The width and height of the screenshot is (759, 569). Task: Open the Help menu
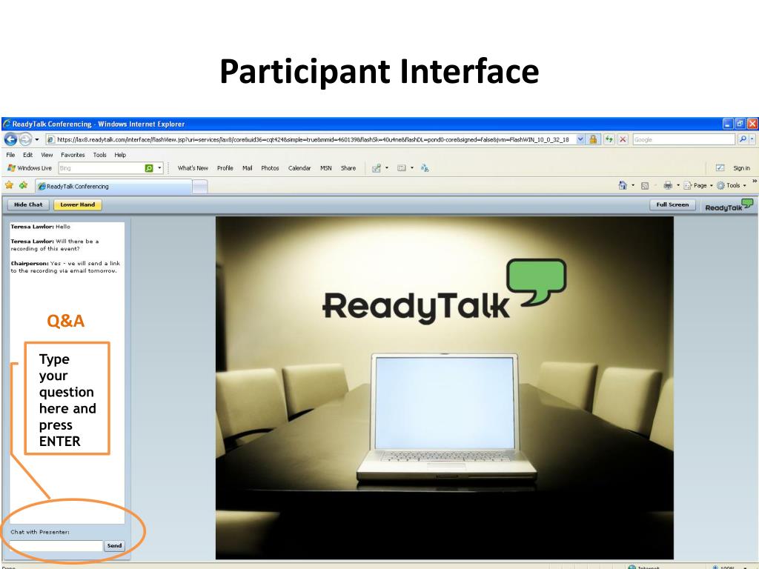click(x=120, y=155)
